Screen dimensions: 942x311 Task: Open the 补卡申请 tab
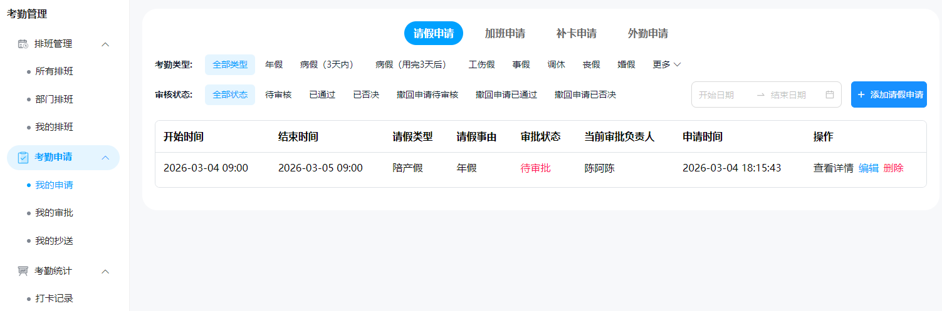pos(576,34)
